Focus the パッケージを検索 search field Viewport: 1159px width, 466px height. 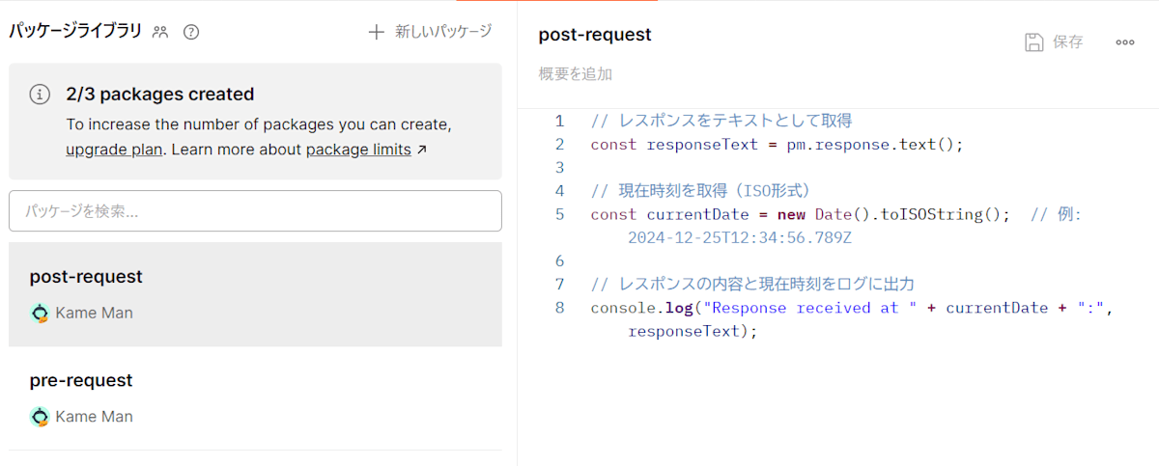click(255, 210)
